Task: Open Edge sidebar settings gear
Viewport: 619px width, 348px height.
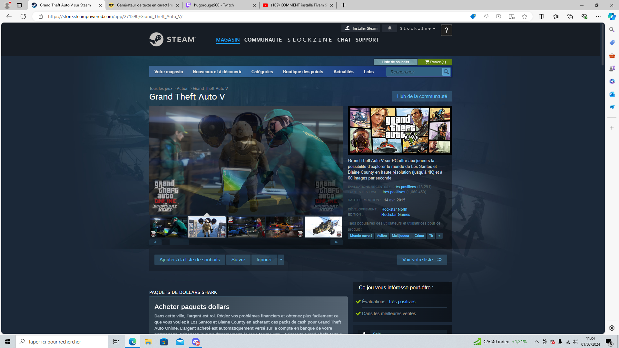Action: [612, 328]
